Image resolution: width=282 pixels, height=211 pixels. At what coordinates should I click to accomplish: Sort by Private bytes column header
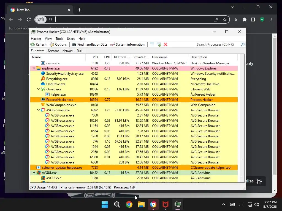(141, 57)
